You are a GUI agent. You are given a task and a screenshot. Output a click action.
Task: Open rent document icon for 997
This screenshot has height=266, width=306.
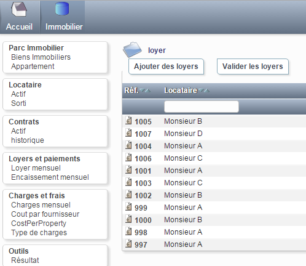coord(128,244)
